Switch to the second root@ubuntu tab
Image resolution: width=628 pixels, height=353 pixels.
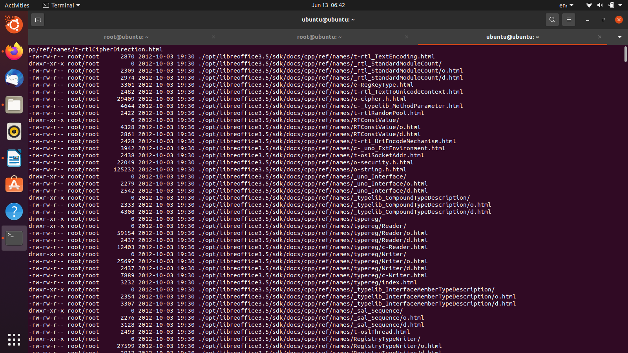(x=319, y=37)
